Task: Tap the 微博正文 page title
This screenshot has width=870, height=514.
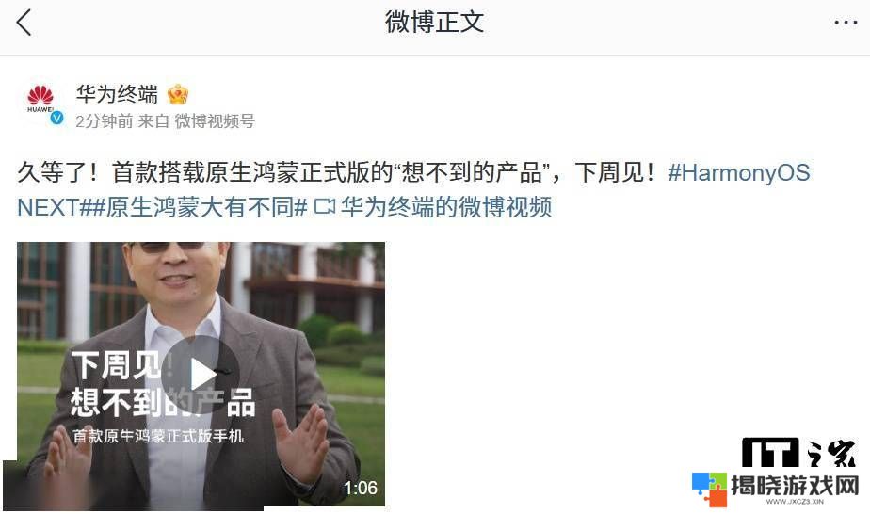Action: (x=434, y=23)
